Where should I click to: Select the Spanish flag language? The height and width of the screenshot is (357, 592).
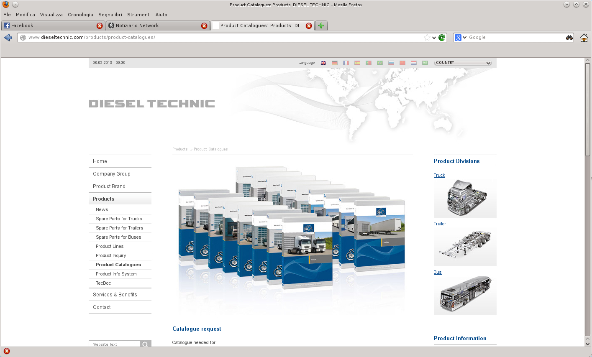coord(357,63)
